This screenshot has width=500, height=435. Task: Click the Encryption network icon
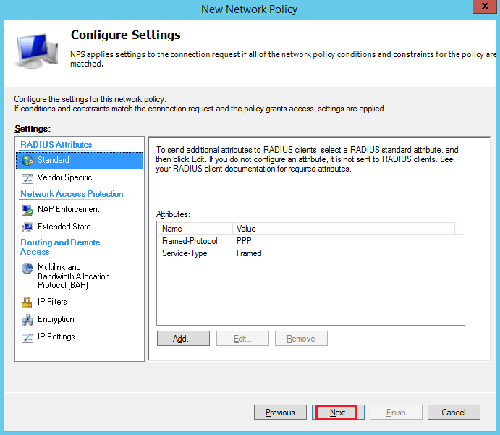pos(27,320)
